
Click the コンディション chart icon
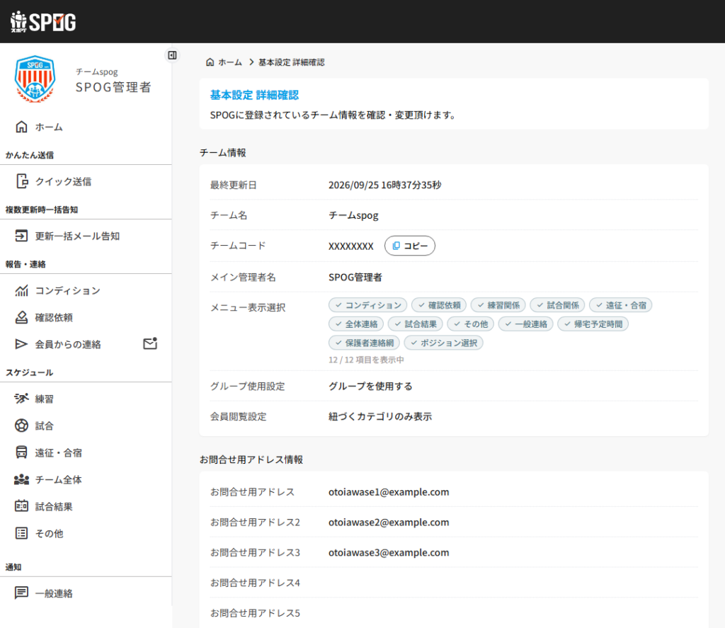tap(21, 290)
